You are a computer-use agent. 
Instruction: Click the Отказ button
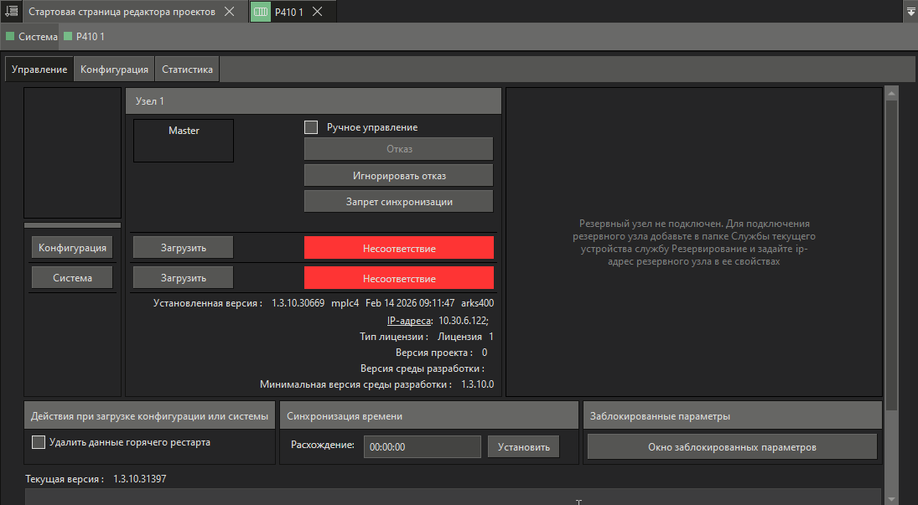(x=399, y=148)
